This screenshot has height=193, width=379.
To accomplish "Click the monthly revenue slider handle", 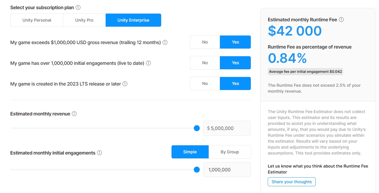I will point(196,128).
